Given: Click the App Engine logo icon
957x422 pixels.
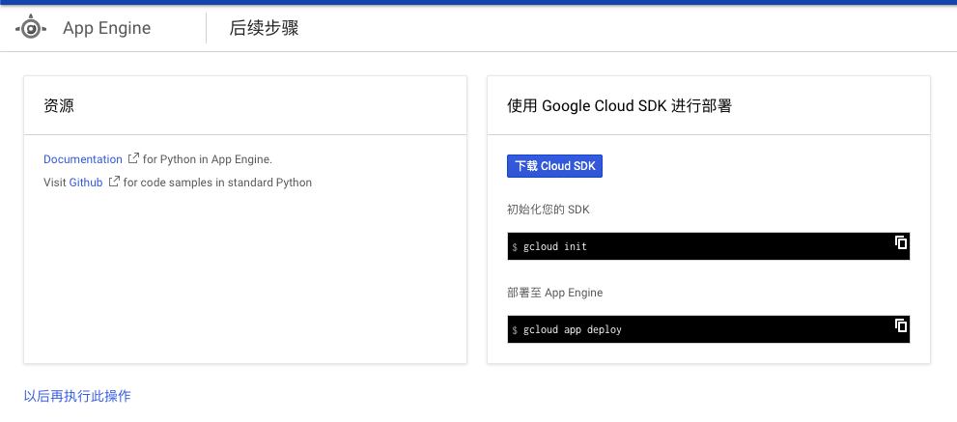Looking at the screenshot, I should (x=31, y=28).
